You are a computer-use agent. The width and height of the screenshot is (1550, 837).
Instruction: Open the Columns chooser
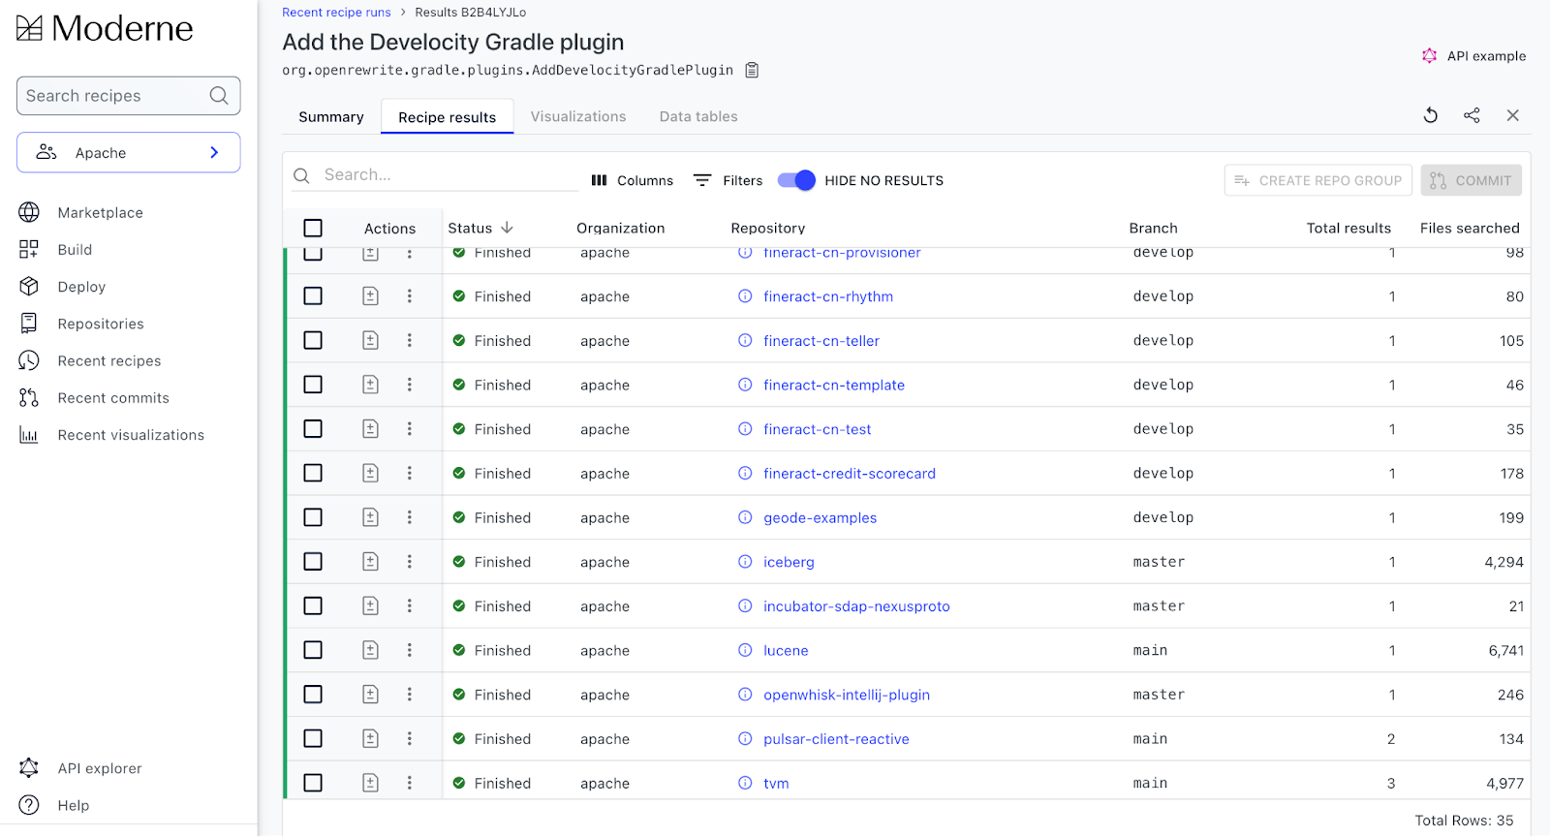click(632, 180)
